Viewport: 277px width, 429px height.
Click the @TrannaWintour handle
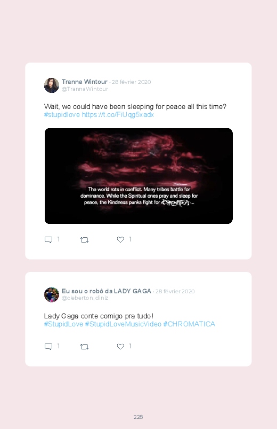[85, 89]
